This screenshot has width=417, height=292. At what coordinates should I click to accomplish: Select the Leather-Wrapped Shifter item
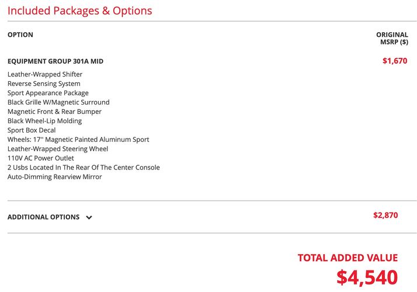click(x=44, y=74)
